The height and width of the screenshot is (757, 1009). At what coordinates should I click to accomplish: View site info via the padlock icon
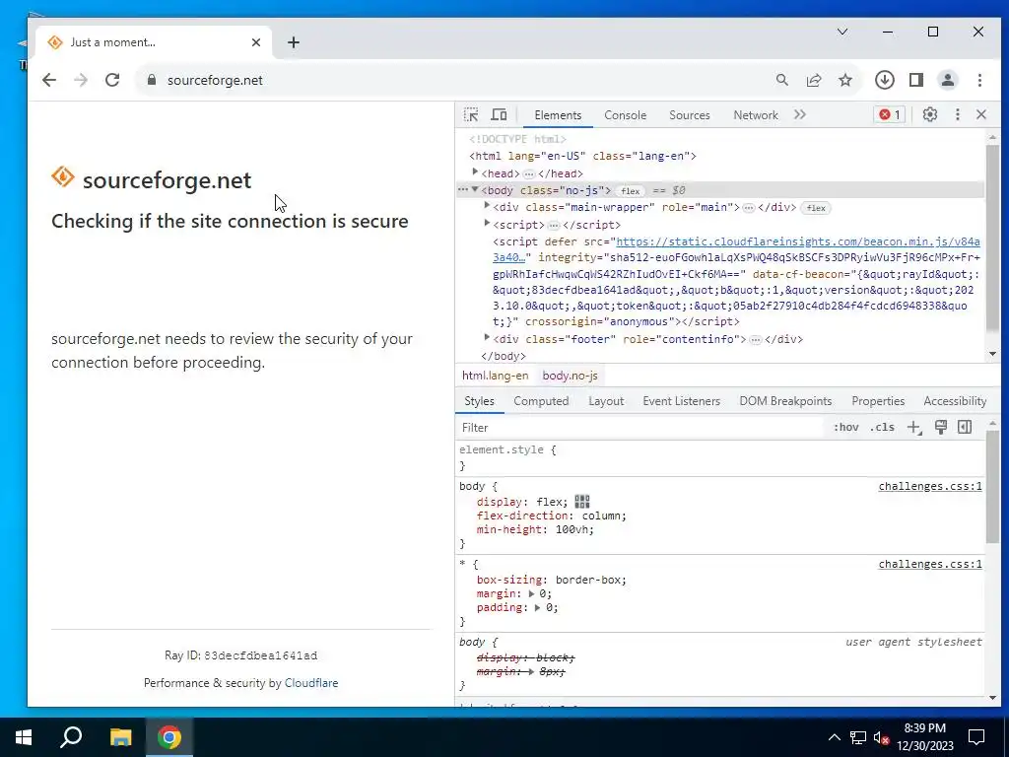click(151, 80)
